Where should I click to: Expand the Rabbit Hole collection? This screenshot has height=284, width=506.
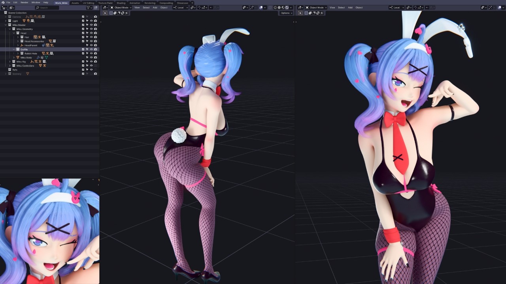[x=18, y=53]
